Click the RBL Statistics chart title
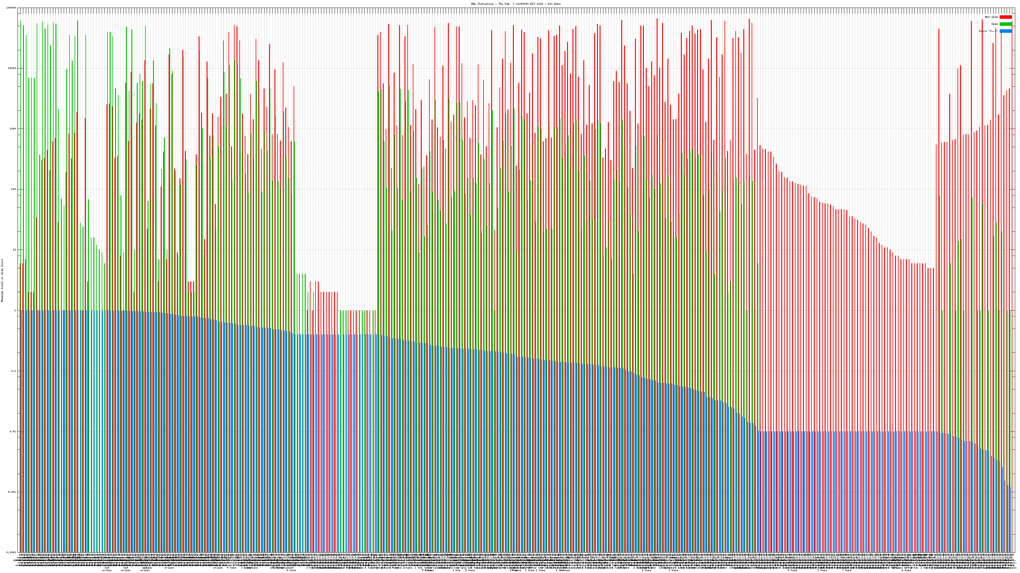The width and height of the screenshot is (1020, 573). 482,4
